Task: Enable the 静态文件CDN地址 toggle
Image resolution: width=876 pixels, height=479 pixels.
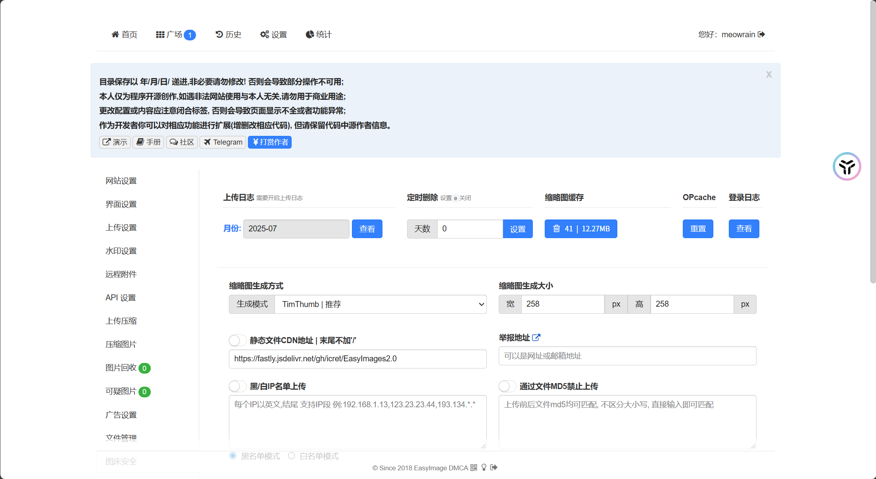Action: point(237,340)
